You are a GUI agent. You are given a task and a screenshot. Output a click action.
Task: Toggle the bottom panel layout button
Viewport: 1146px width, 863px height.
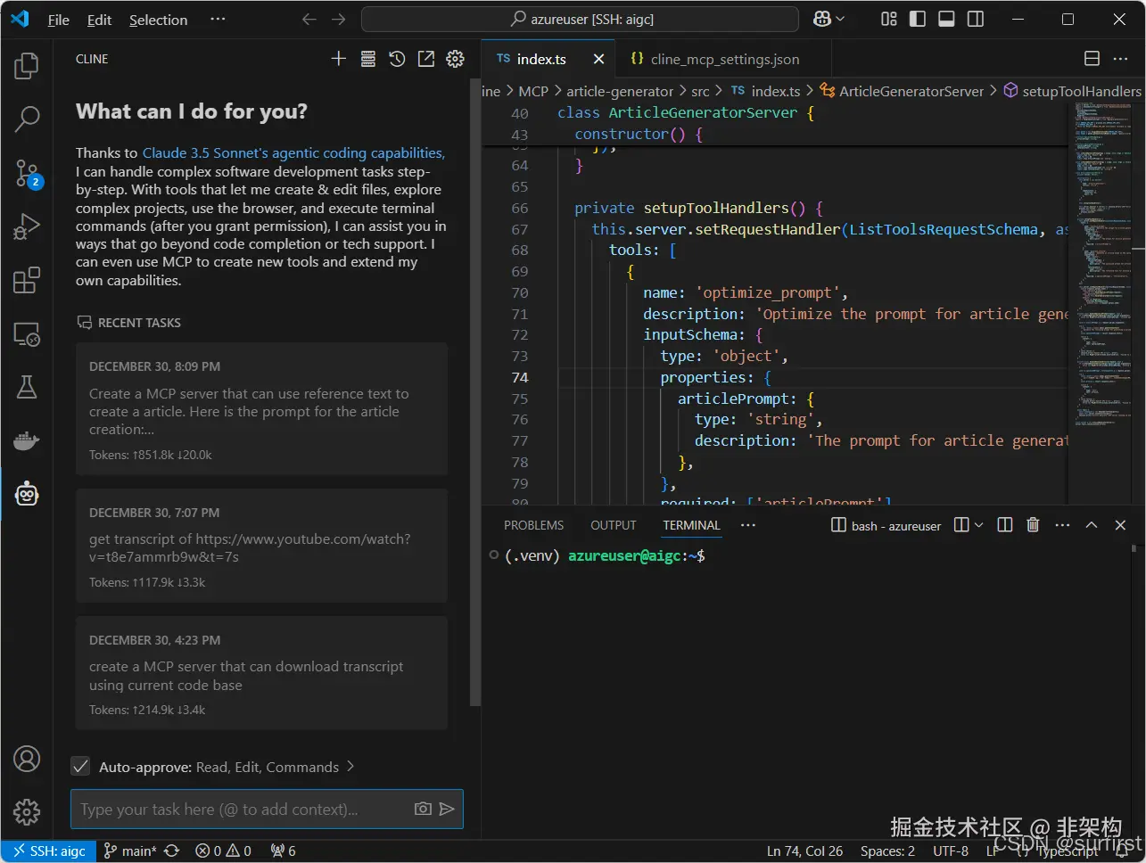946,19
